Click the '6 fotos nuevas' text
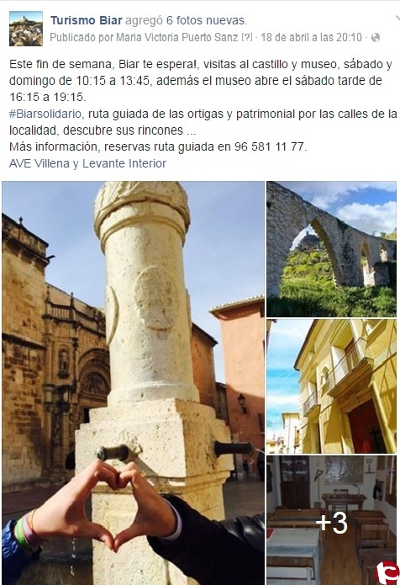Image resolution: width=400 pixels, height=585 pixels. [x=207, y=20]
